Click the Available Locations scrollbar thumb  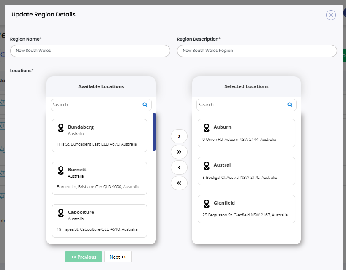(x=154, y=132)
